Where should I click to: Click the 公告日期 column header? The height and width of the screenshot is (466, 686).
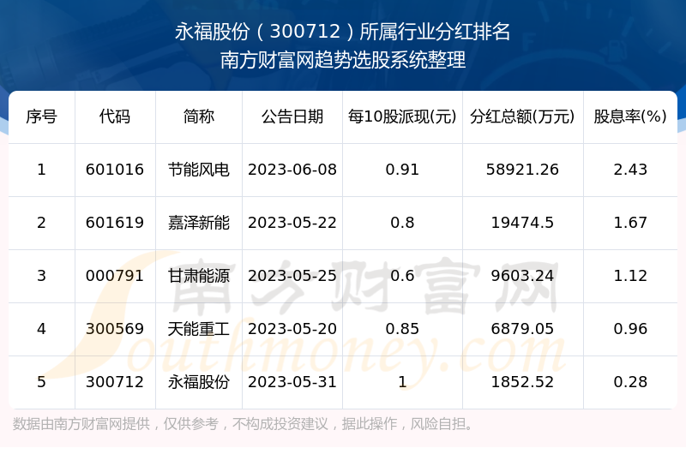pos(292,116)
